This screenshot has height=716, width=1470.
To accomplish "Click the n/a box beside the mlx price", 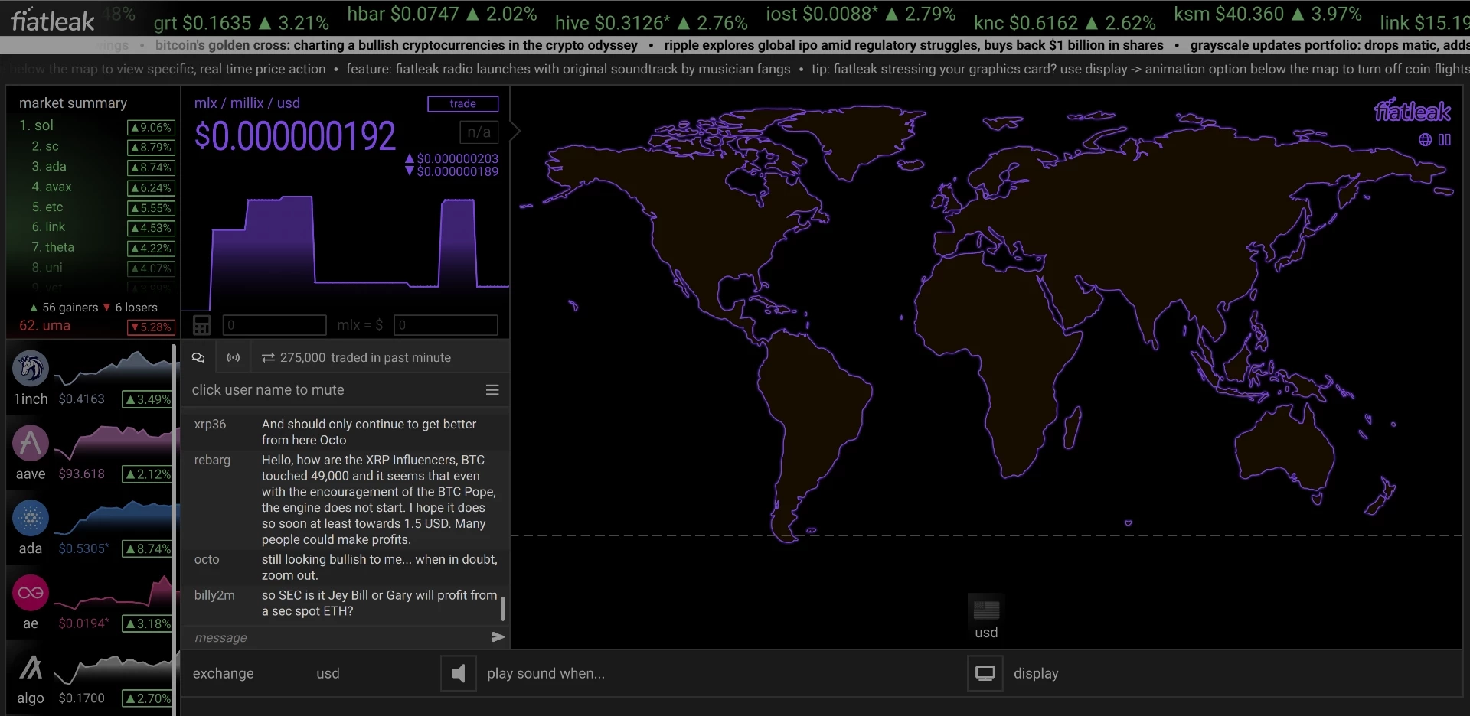I will click(479, 132).
